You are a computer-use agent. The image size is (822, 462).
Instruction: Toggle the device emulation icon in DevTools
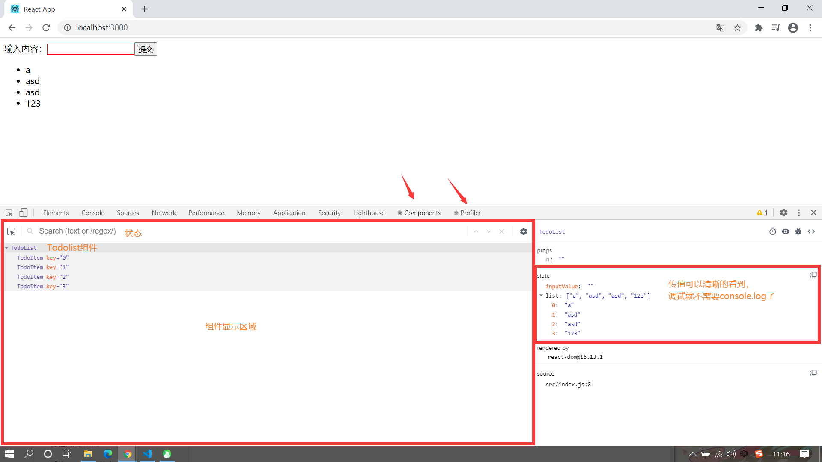[x=24, y=213]
